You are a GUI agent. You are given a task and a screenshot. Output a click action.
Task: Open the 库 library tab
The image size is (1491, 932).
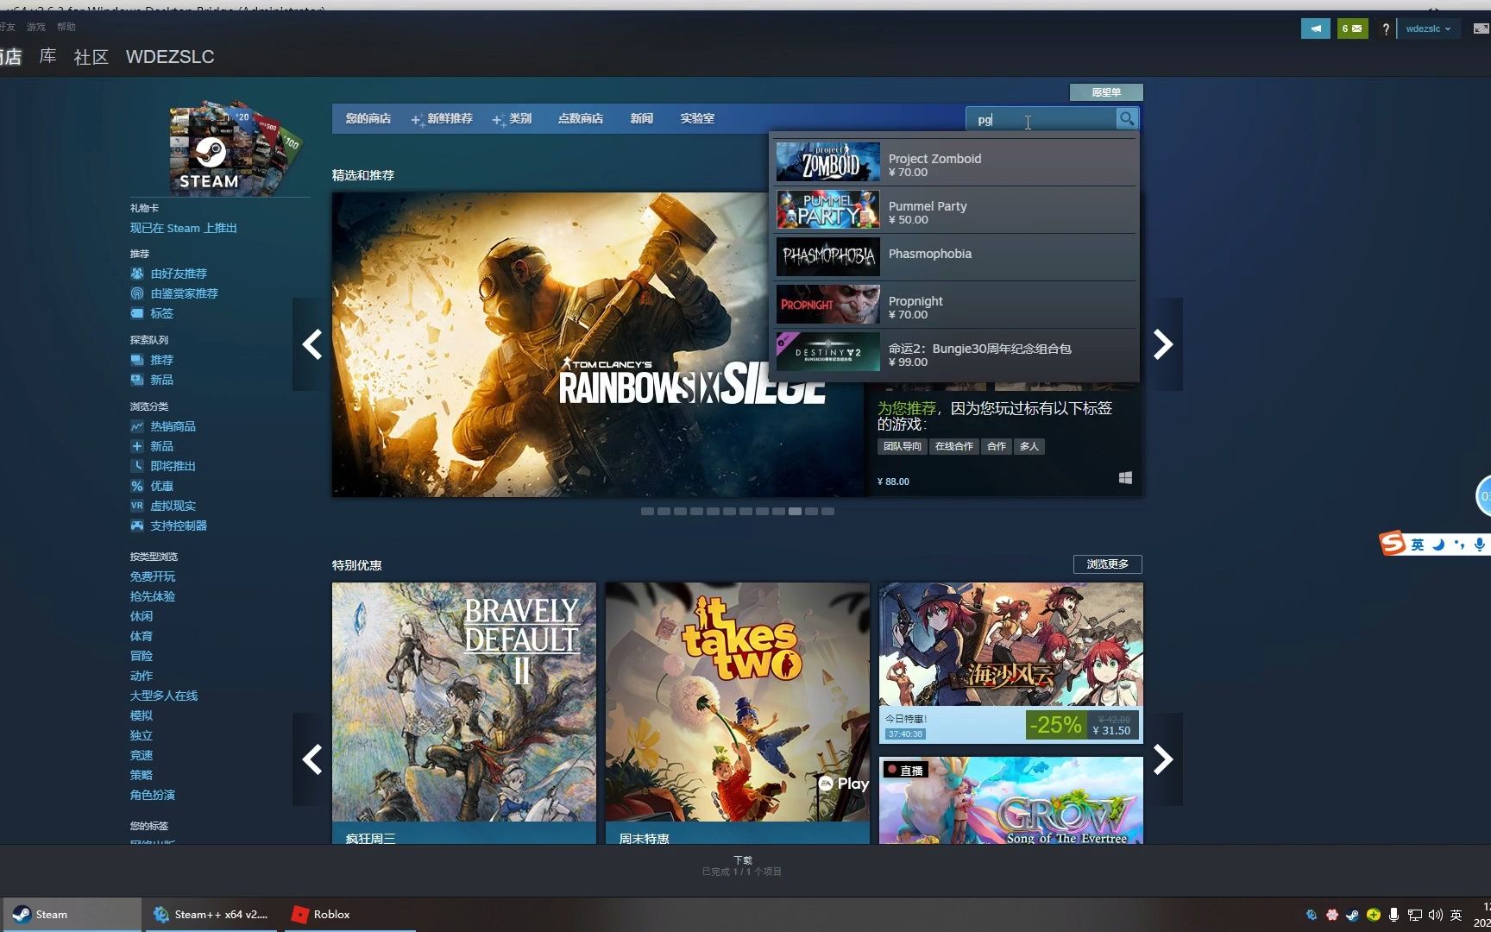point(48,57)
